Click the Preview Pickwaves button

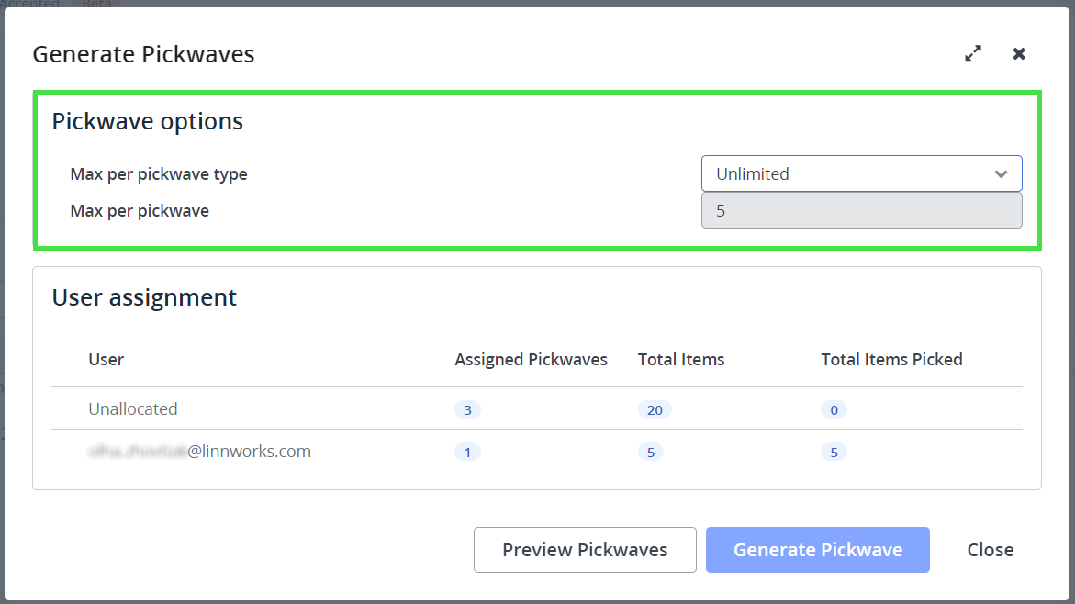pyautogui.click(x=585, y=550)
